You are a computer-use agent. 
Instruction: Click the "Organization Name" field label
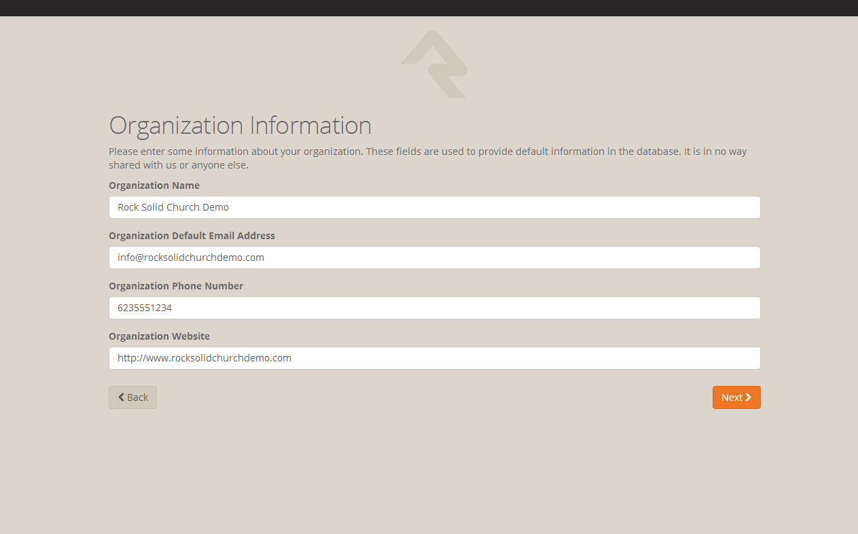[x=154, y=185]
